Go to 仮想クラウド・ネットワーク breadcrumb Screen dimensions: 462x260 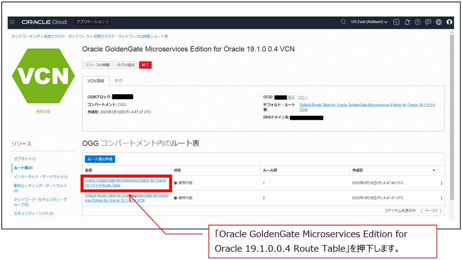[67, 36]
